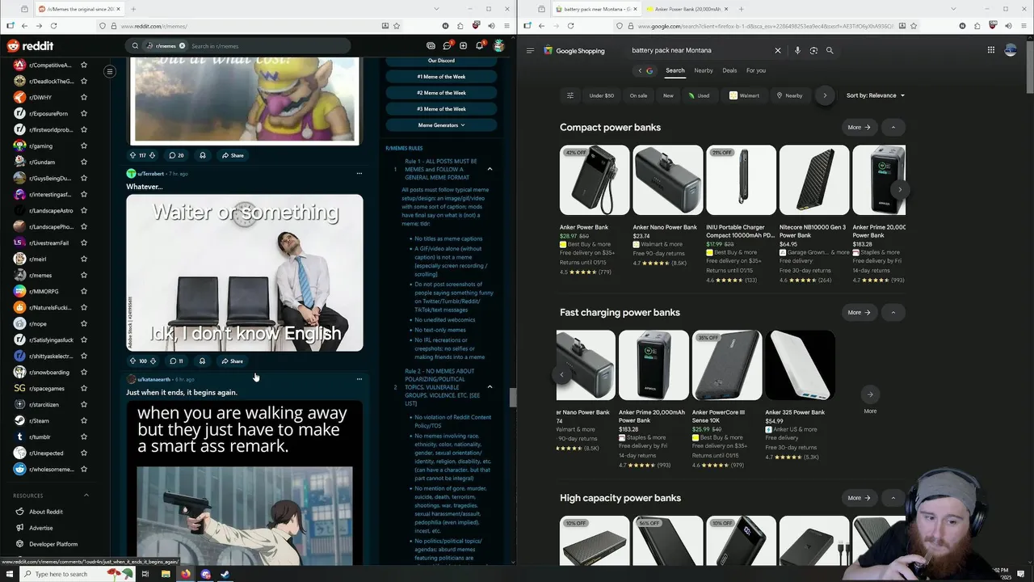Star the r/snowboarding community
The height and width of the screenshot is (582, 1034).
(84, 373)
